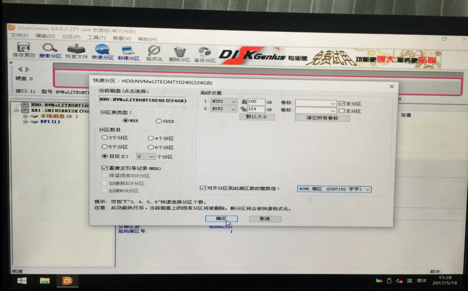Click the DiskGenius 专业版 banner advertisement
Screen dimensions: 468x291
tap(329, 57)
